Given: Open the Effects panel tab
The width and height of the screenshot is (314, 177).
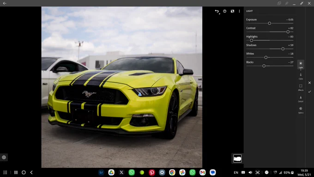Looking at the screenshot, I should tap(301, 88).
